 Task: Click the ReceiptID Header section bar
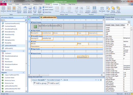pyautogui.click(x=67, y=36)
